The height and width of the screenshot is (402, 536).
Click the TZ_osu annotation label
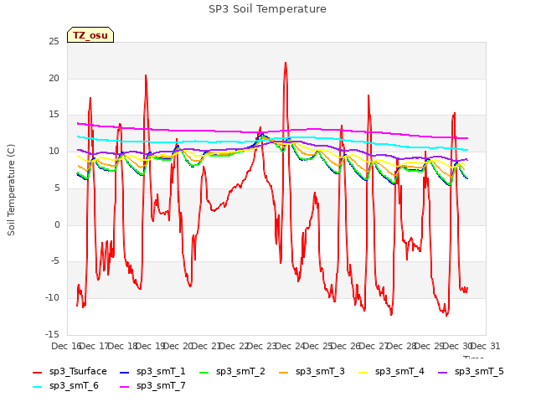90,35
